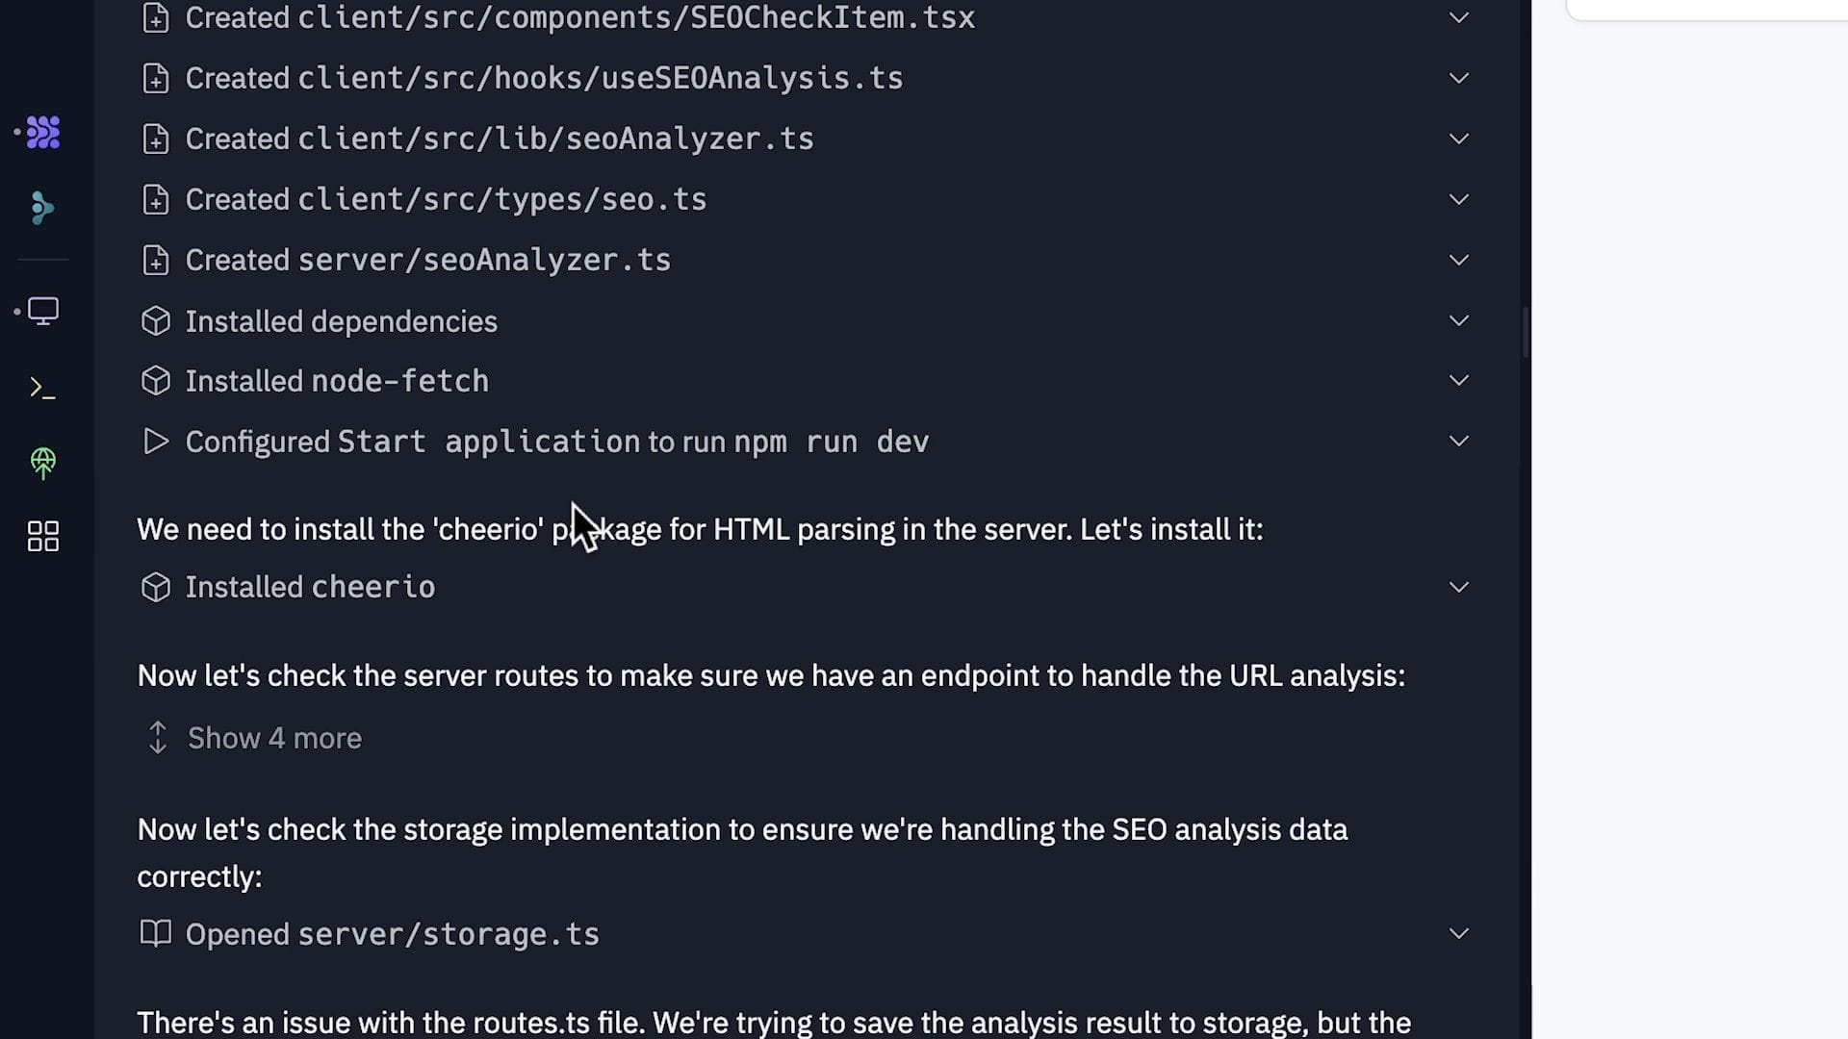The width and height of the screenshot is (1848, 1039).
Task: Click the play icon beside Configured Start application
Action: [156, 442]
